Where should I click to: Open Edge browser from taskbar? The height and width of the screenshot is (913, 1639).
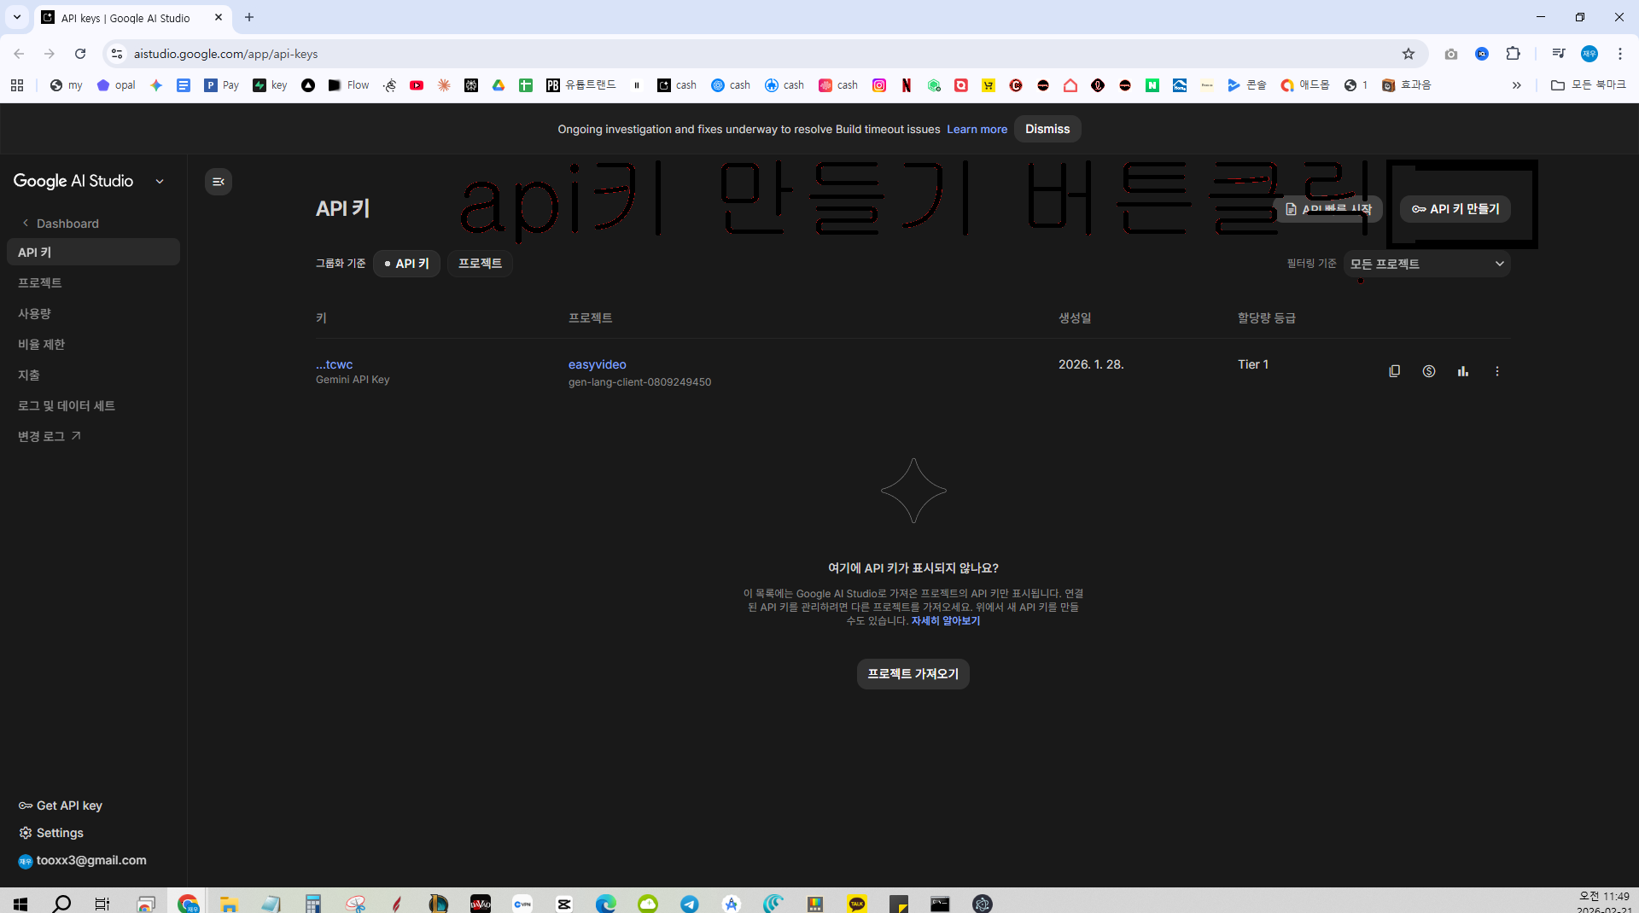coord(606,903)
